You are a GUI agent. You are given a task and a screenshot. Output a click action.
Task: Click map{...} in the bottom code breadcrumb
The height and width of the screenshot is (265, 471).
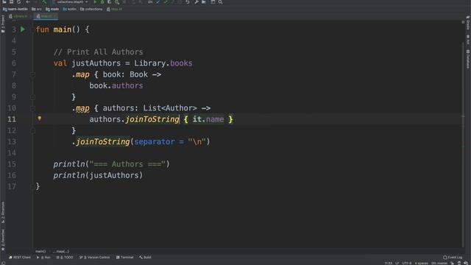coord(61,251)
